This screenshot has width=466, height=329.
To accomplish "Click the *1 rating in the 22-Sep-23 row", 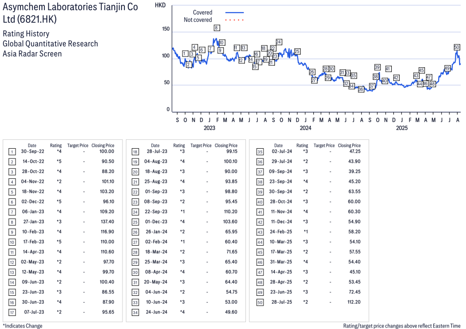I will (182, 212).
